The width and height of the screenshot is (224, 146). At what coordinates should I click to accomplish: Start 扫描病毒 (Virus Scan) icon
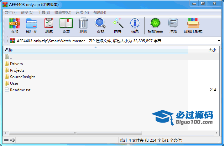[x=155, y=23]
